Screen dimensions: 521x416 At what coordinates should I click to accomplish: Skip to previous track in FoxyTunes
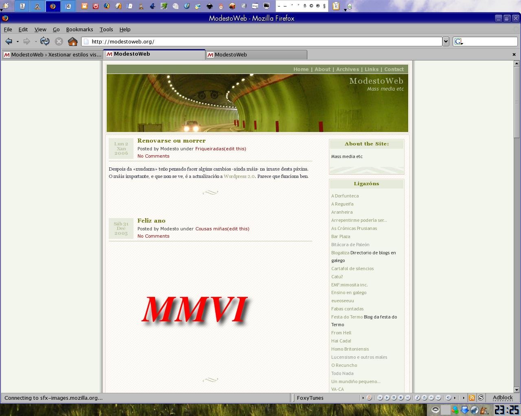(380, 398)
